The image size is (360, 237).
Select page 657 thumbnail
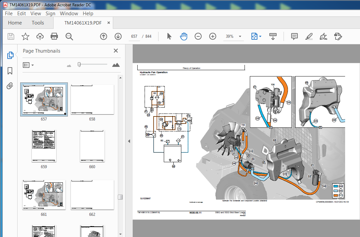(x=44, y=99)
